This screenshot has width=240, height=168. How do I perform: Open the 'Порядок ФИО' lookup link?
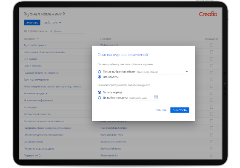point(32,156)
